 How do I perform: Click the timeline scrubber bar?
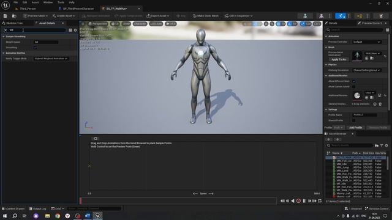coord(178,201)
